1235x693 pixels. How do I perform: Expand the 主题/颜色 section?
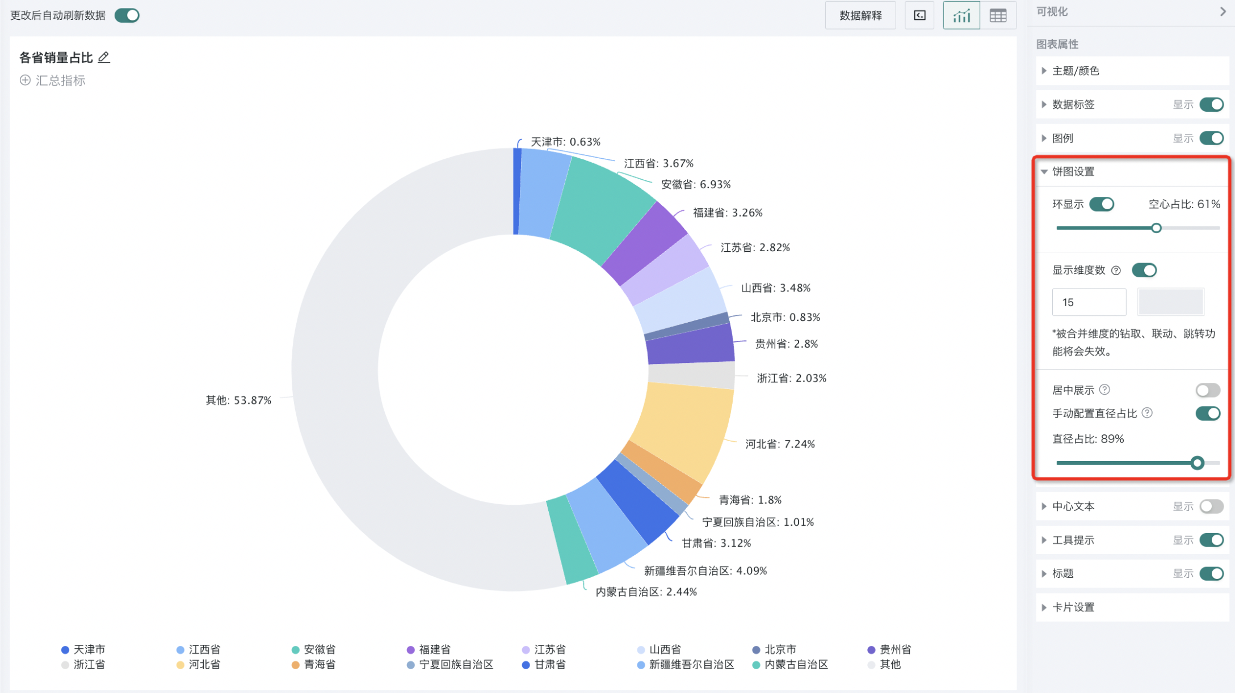pos(1132,71)
